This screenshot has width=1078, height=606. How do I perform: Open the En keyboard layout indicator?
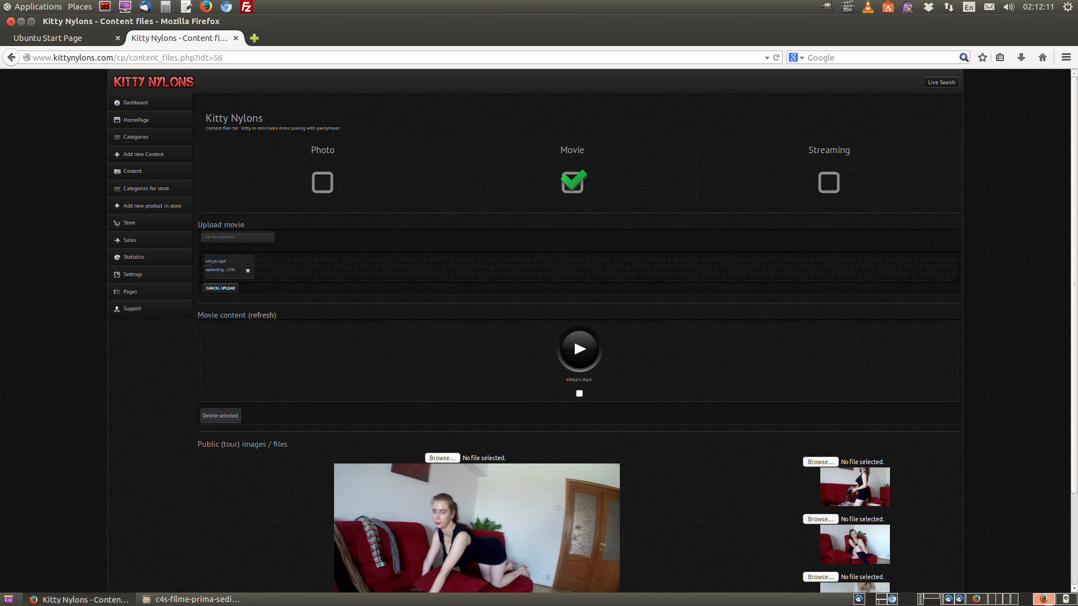(969, 7)
